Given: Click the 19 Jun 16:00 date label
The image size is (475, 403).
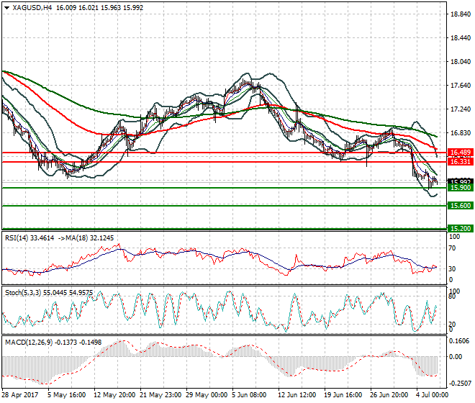Looking at the screenshot, I should [x=343, y=395].
